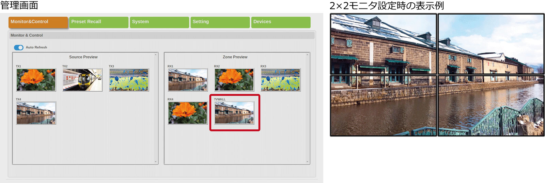Toggle the Auto Refresh switch

point(19,48)
